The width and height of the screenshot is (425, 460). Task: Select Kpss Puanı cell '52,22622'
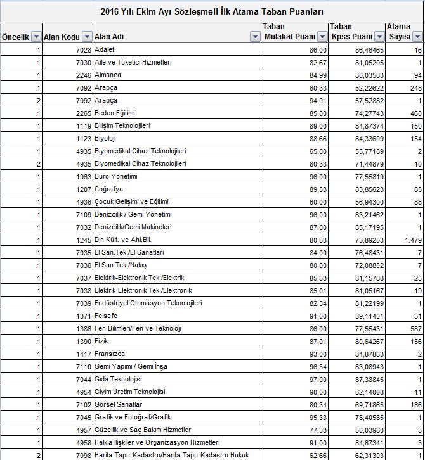[x=356, y=87]
